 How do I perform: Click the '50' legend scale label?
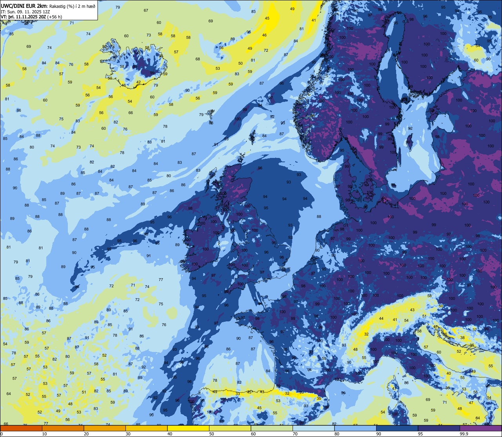[211, 434]
